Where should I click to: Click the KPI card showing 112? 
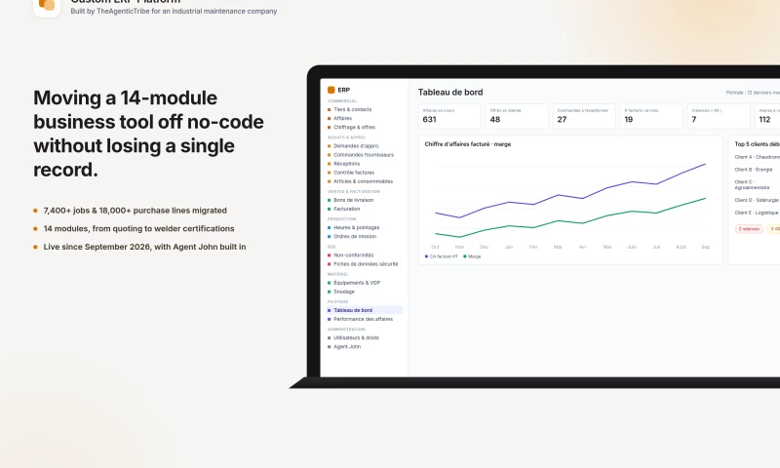[767, 116]
